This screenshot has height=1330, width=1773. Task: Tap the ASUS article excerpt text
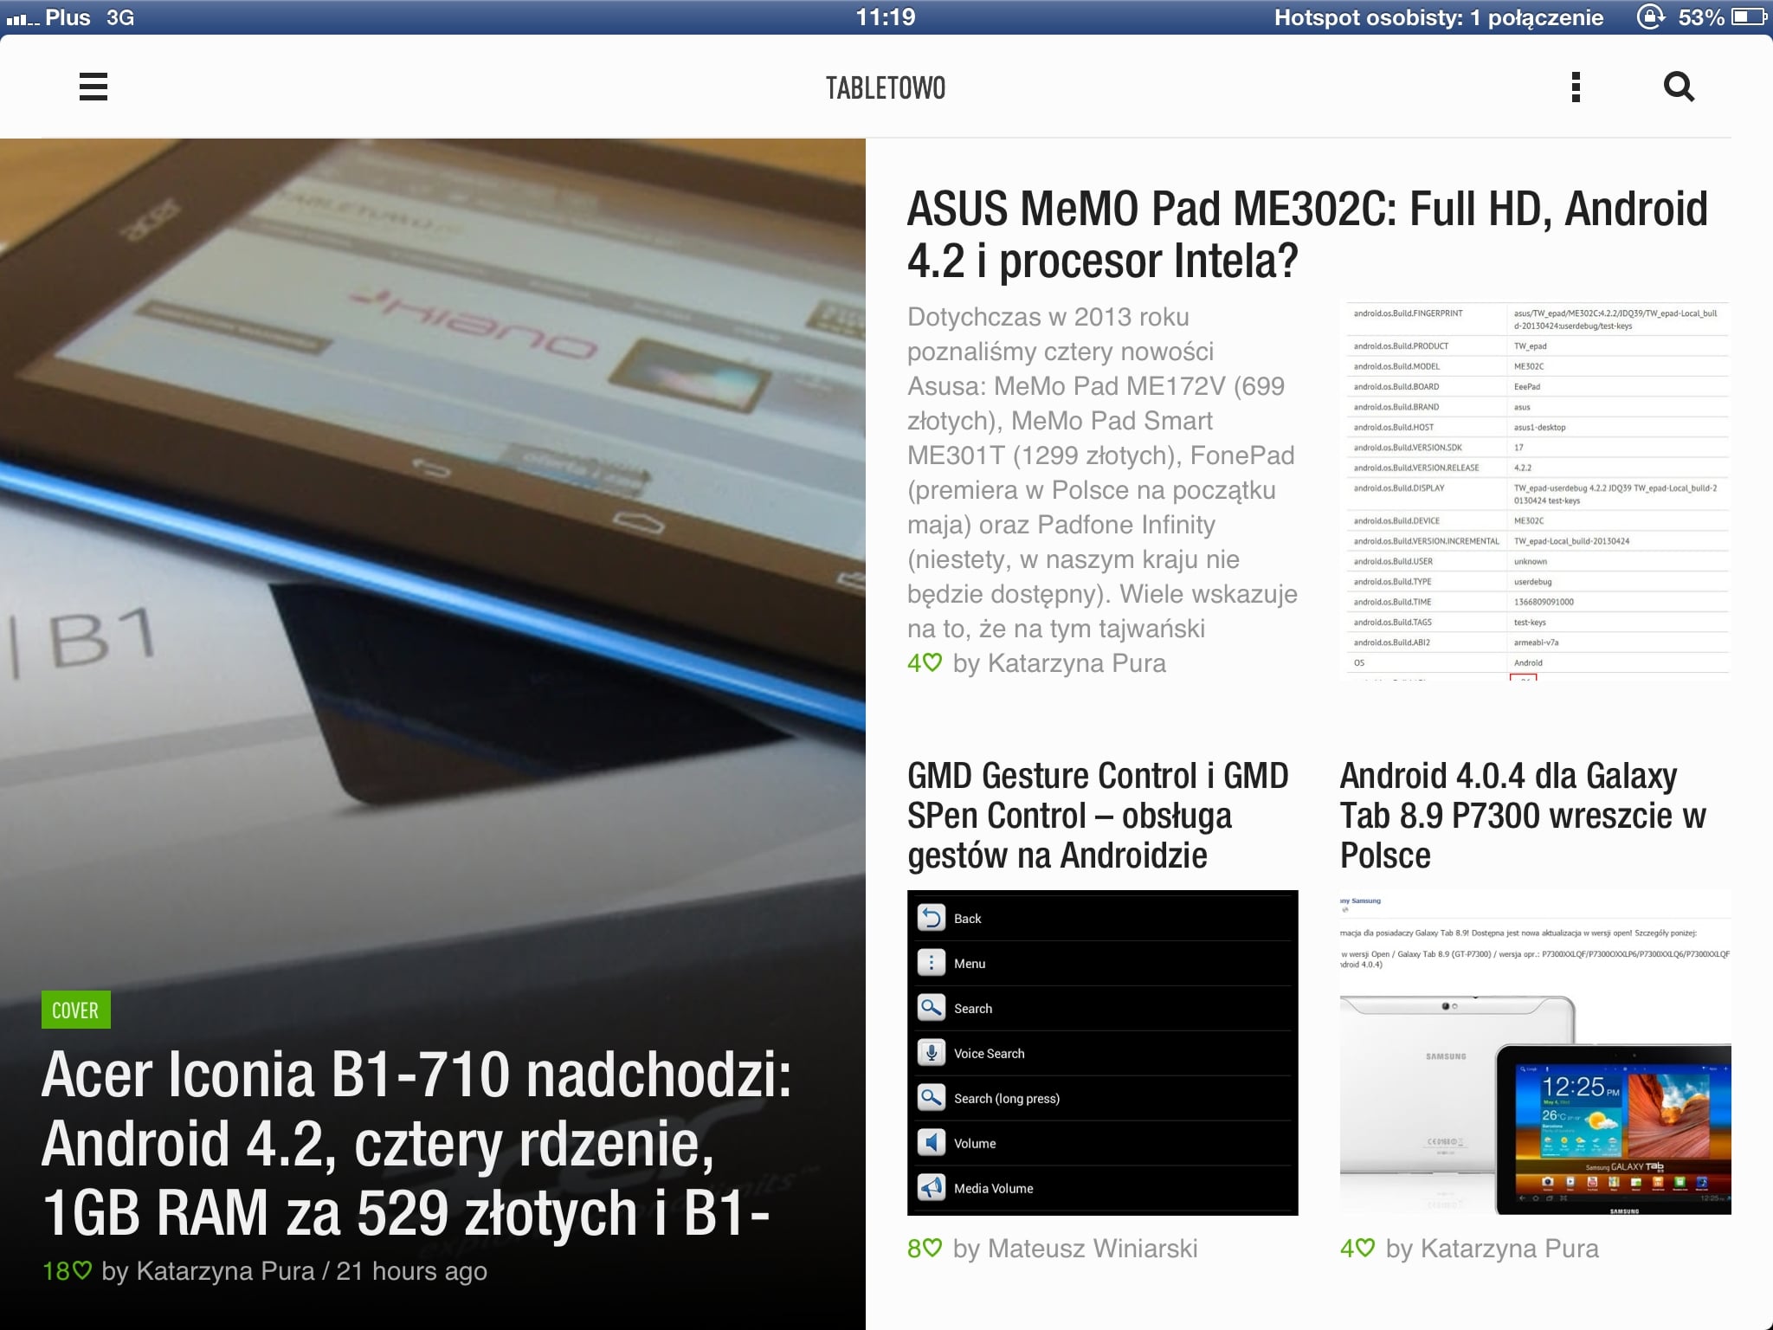[1102, 473]
